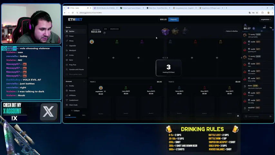Click the $50.15 balance display

(163, 19)
